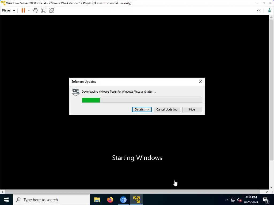Open File Explorer from taskbar
The height and width of the screenshot is (205, 274).
[x=97, y=200]
